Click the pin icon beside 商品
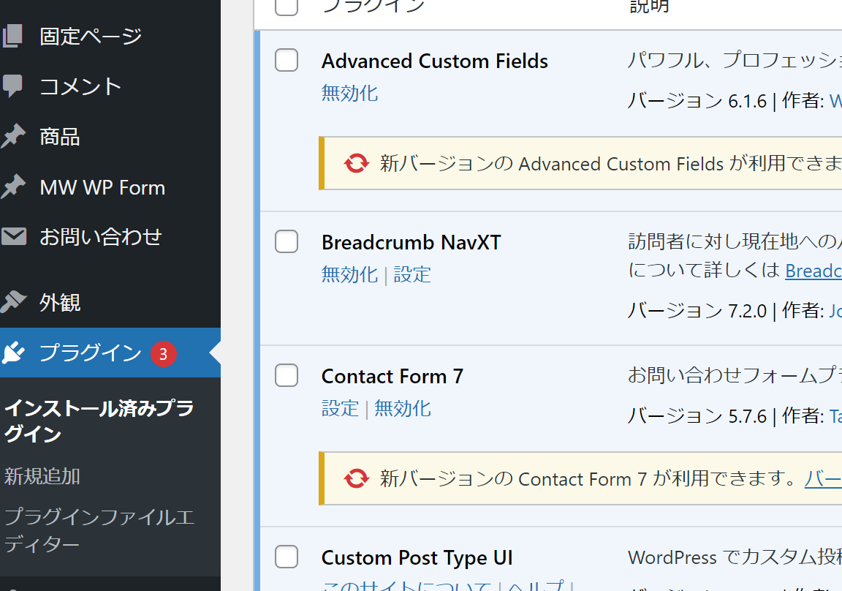 13,137
